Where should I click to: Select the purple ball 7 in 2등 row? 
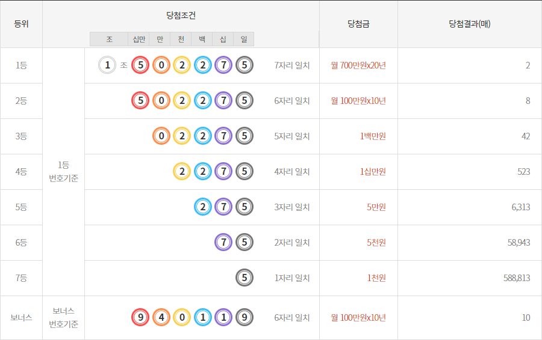point(223,100)
